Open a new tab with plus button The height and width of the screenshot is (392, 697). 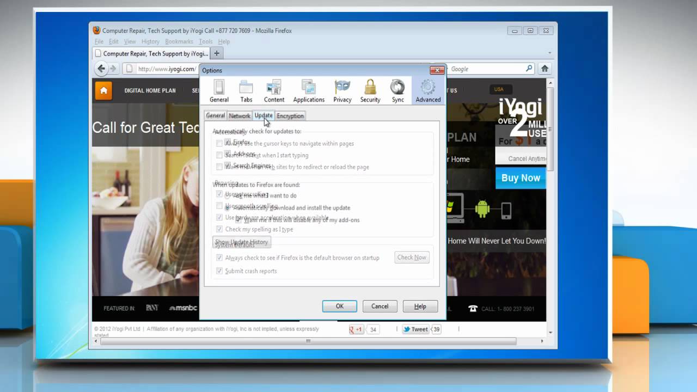tap(217, 53)
